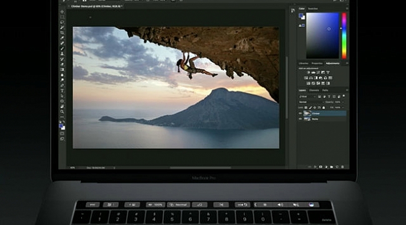Toggle lock transparent pixels

(306, 107)
